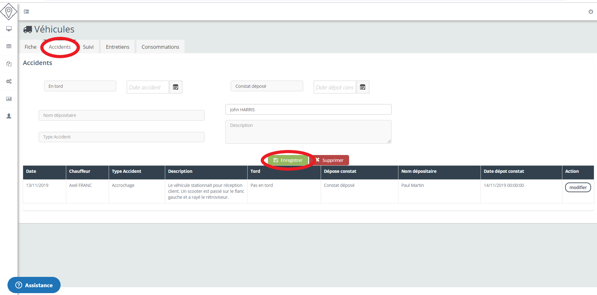
Task: Open the table grid sidebar icon
Action: [9, 46]
